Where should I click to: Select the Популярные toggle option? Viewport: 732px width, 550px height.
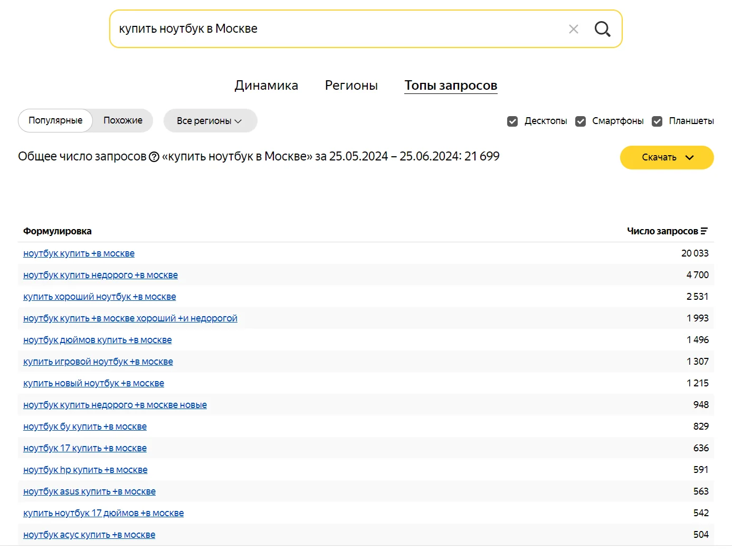[55, 120]
